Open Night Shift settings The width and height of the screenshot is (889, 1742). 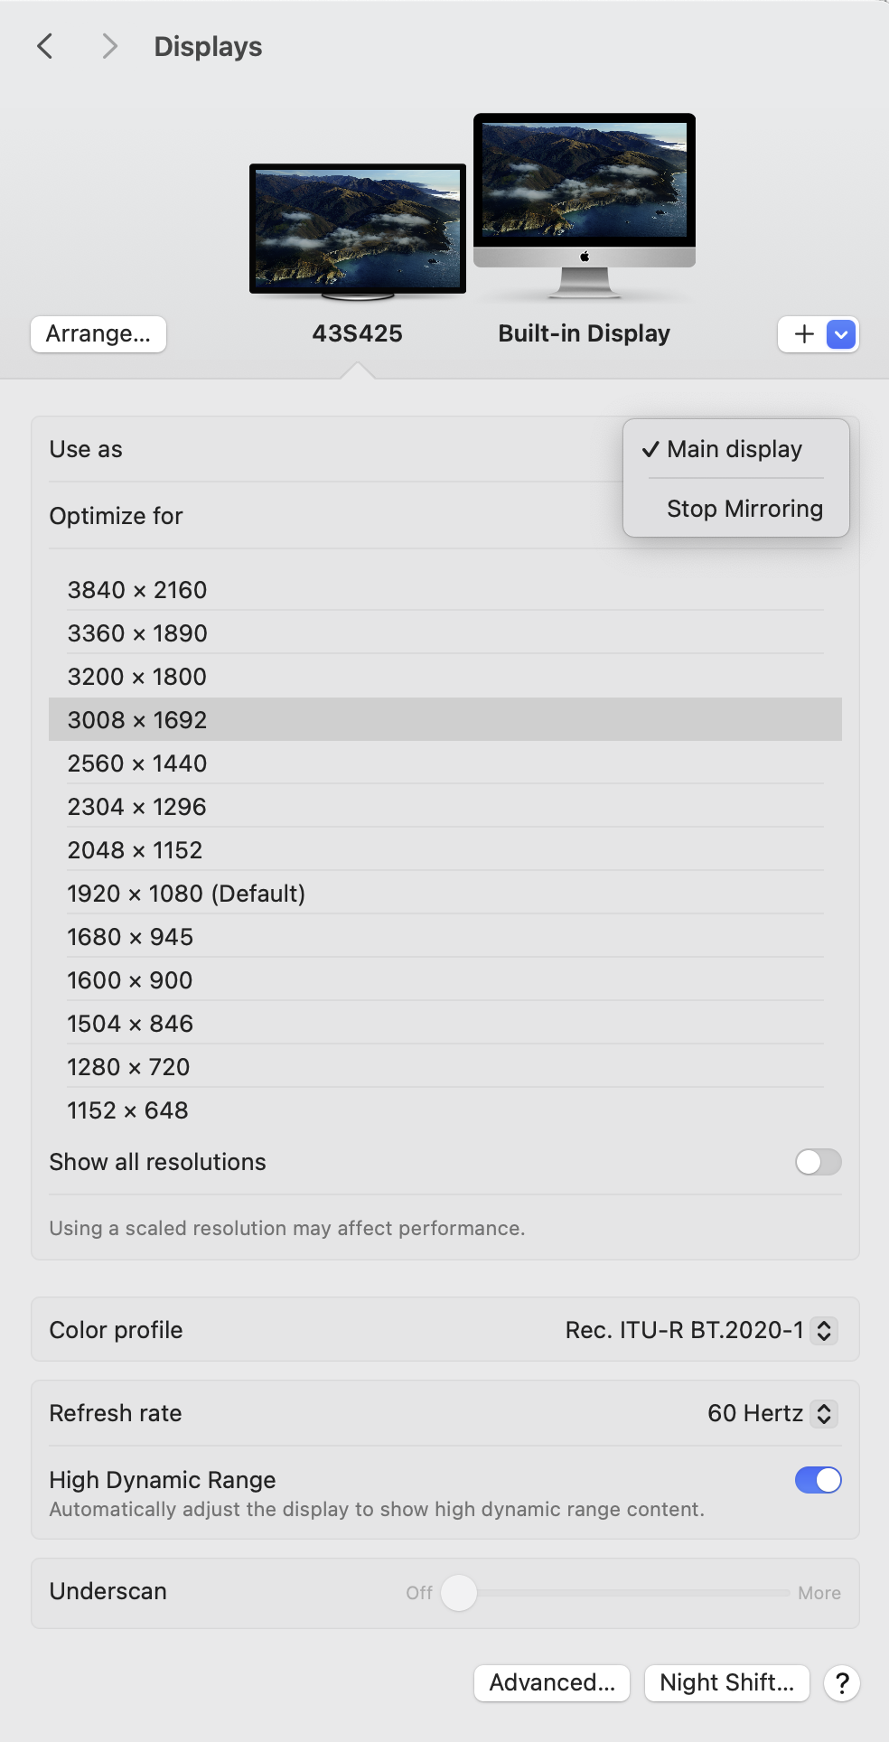click(726, 1683)
